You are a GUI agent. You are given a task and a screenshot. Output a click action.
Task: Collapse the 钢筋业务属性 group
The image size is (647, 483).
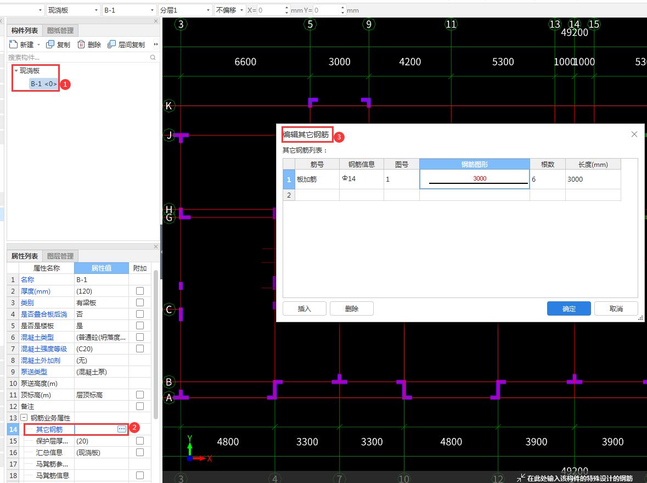(x=24, y=418)
